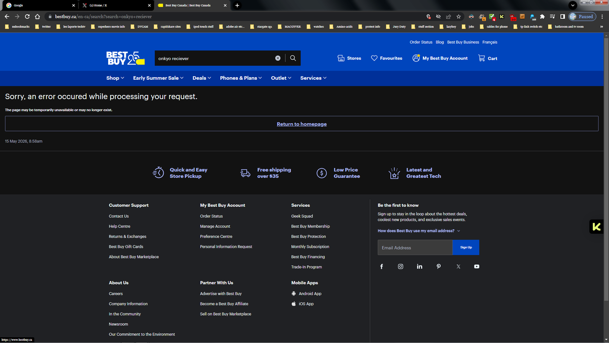609x343 pixels.
Task: Open Best Buy Financing link
Action: pos(308,257)
